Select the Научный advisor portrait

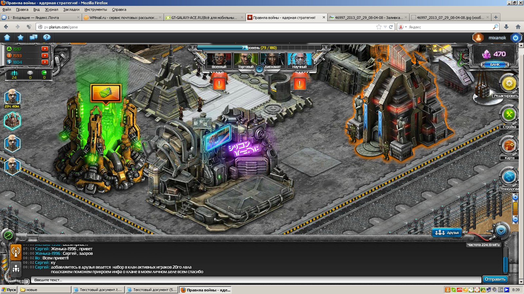299,61
